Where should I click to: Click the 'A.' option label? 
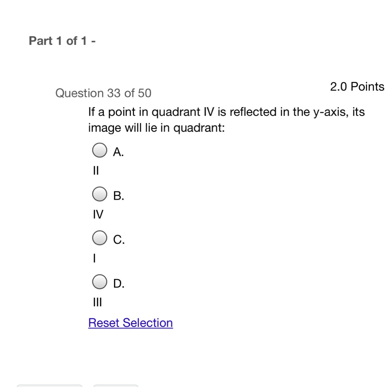coord(118,152)
